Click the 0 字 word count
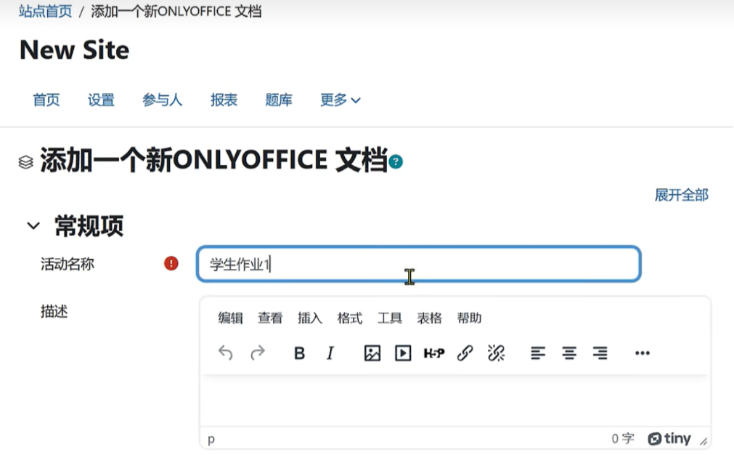This screenshot has height=455, width=734. pyautogui.click(x=623, y=438)
